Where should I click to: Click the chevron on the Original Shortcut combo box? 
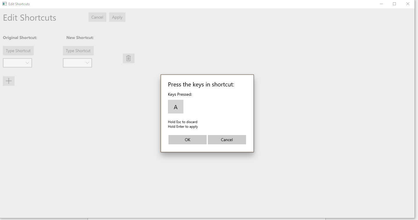pyautogui.click(x=27, y=63)
